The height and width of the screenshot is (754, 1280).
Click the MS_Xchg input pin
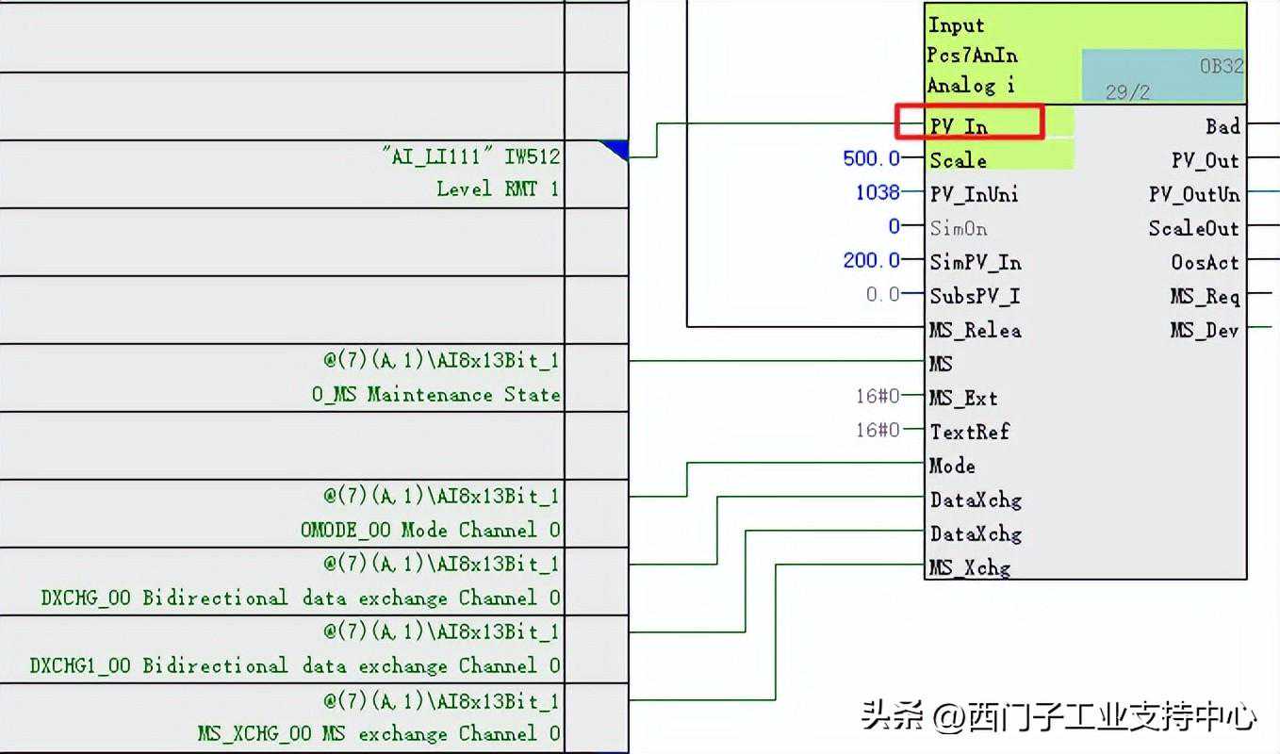(970, 567)
